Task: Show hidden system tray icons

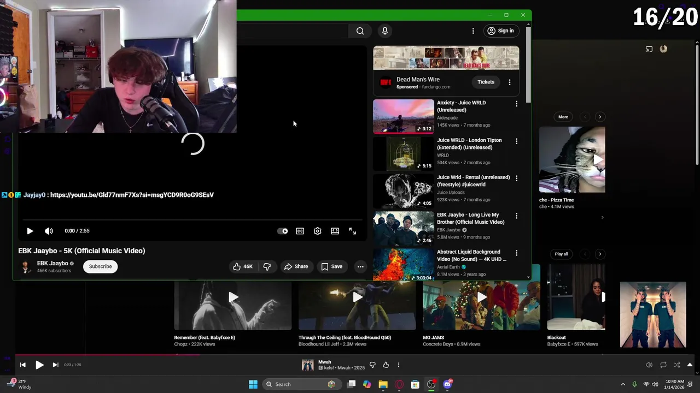Action: [623, 384]
